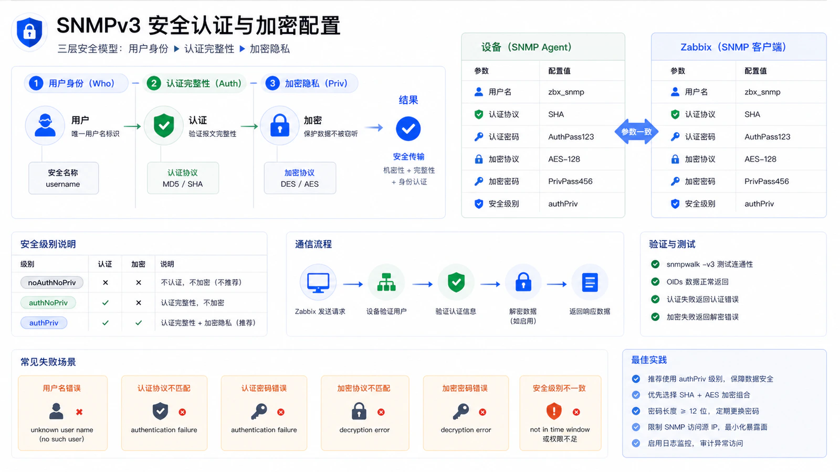Click the padlock icon in 加密协议不匹配 card

pos(359,411)
